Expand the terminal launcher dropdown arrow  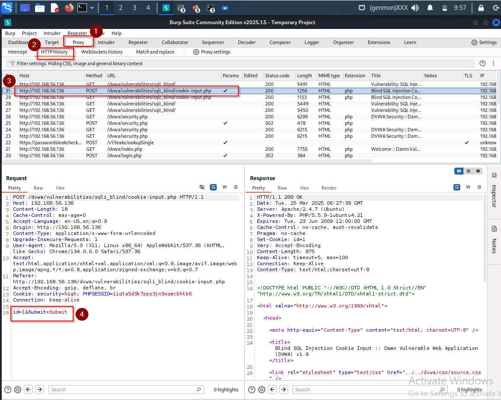(x=92, y=8)
